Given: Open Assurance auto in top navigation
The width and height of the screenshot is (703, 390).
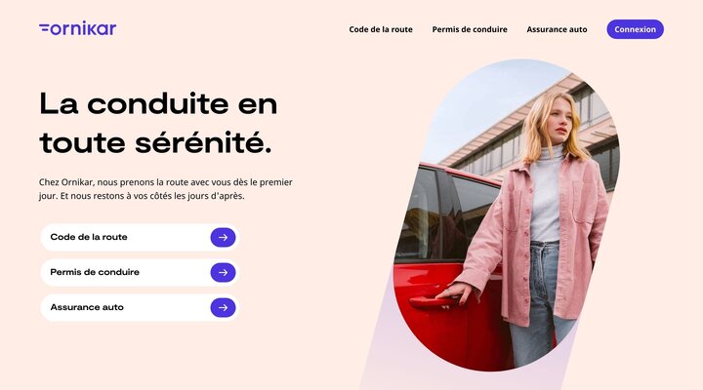Looking at the screenshot, I should (x=557, y=29).
